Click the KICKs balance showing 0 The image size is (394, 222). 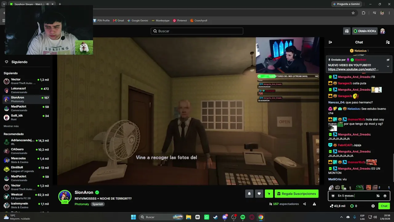(354, 206)
